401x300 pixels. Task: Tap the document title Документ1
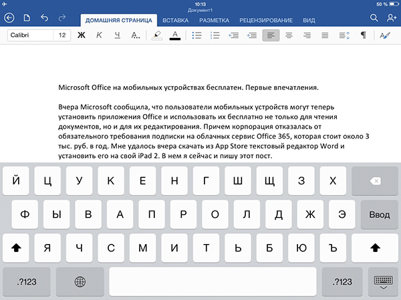[200, 11]
